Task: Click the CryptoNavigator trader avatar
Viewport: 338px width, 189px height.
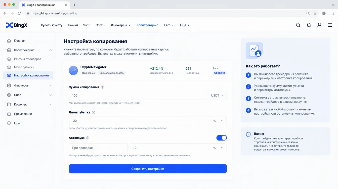Action: 73,70
